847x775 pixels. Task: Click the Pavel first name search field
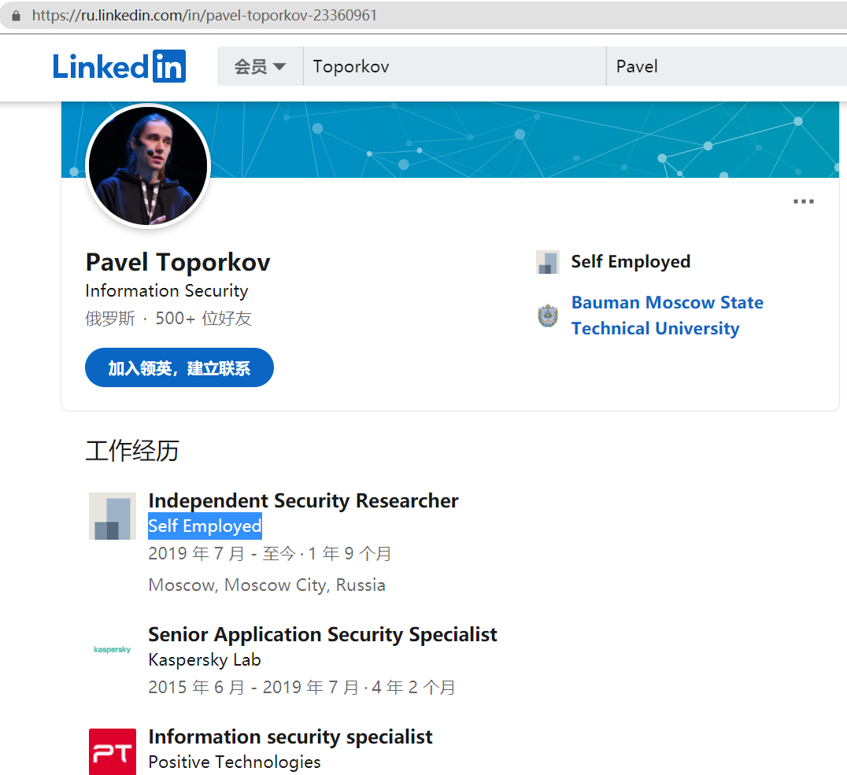click(x=727, y=66)
